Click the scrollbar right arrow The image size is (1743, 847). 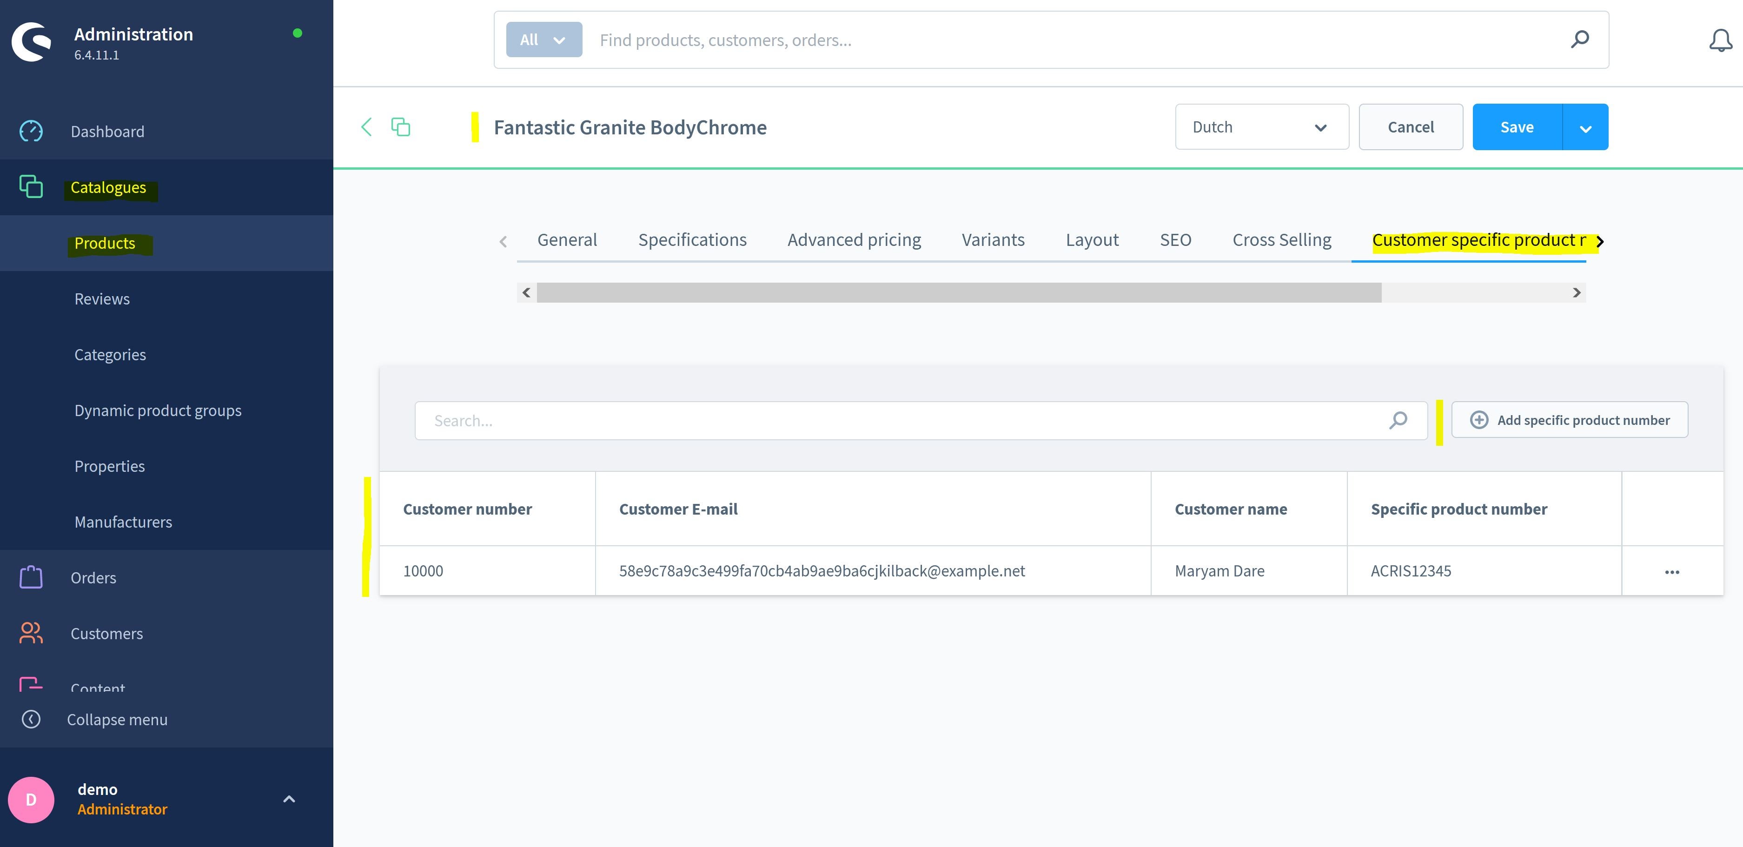1577,292
